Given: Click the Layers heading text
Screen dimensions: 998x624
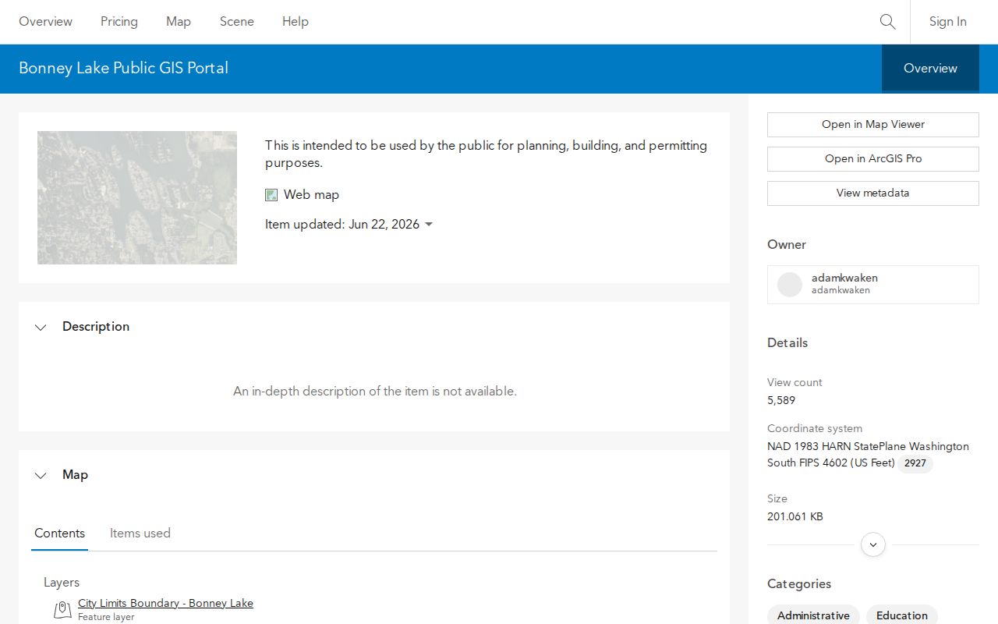Looking at the screenshot, I should (62, 583).
